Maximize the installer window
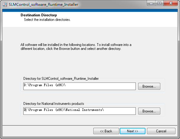The height and width of the screenshot is (139, 180). 159,3
